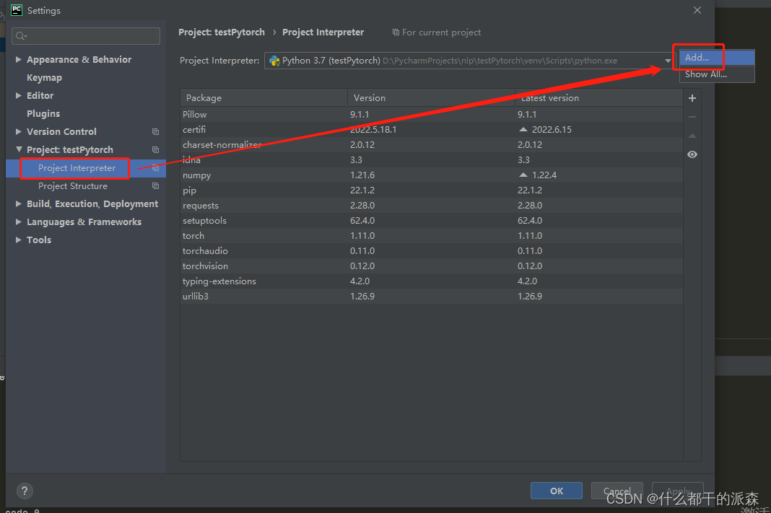Select the charset-normalizer package row
The image size is (771, 513).
tap(432, 145)
